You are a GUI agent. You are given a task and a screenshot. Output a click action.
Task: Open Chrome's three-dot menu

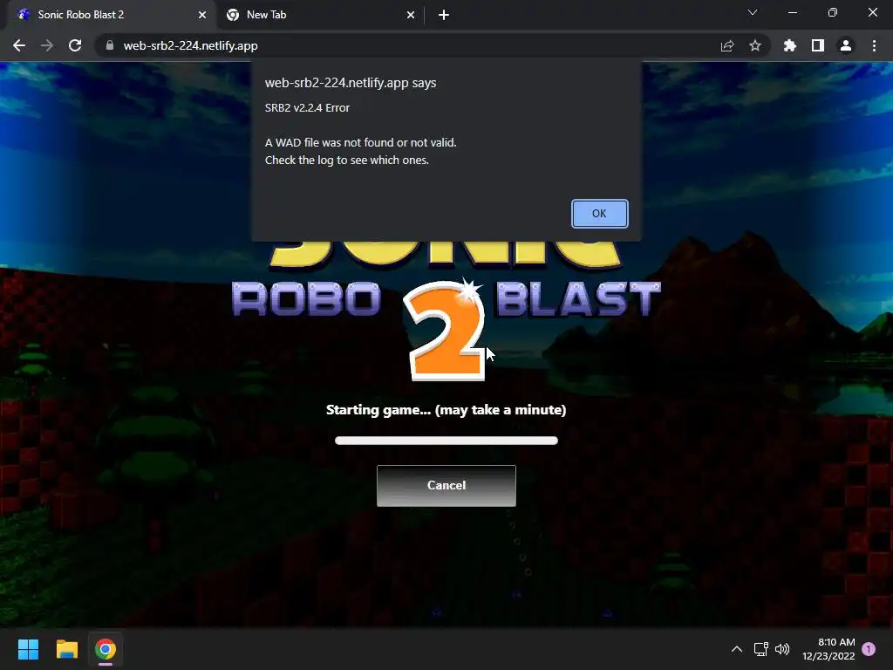(x=874, y=45)
